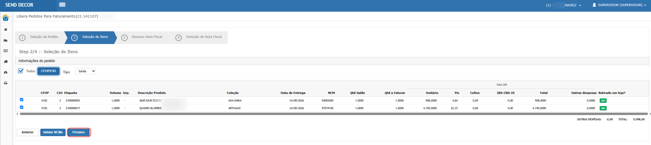
Task: Open the factory/industry icon in the sidebar
Action: [5, 40]
